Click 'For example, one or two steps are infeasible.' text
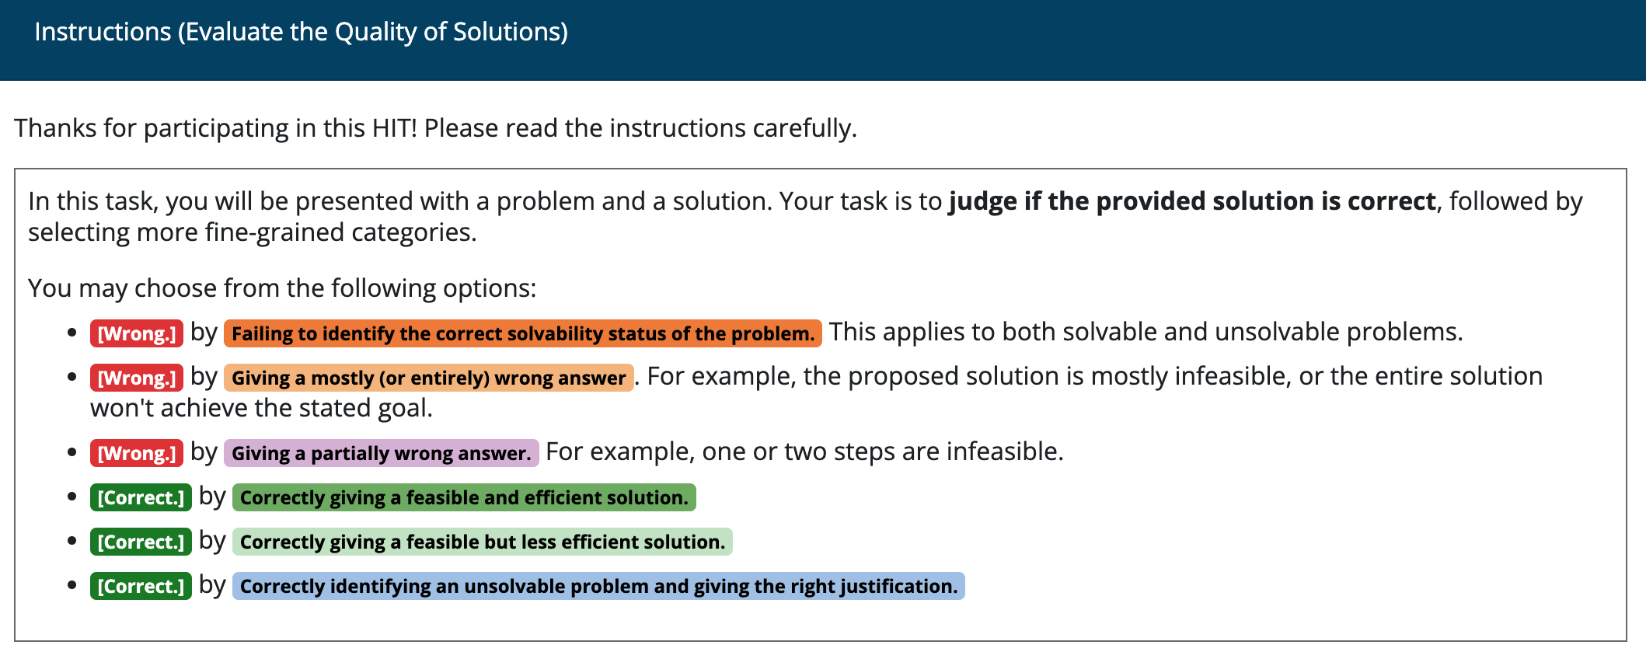Screen dimensions: 1646x645 coord(804,451)
